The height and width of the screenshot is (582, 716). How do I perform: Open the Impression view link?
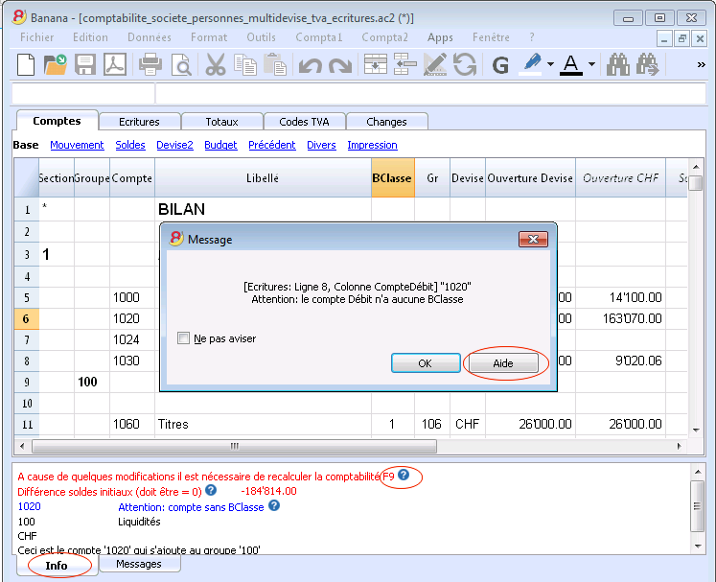coord(372,145)
